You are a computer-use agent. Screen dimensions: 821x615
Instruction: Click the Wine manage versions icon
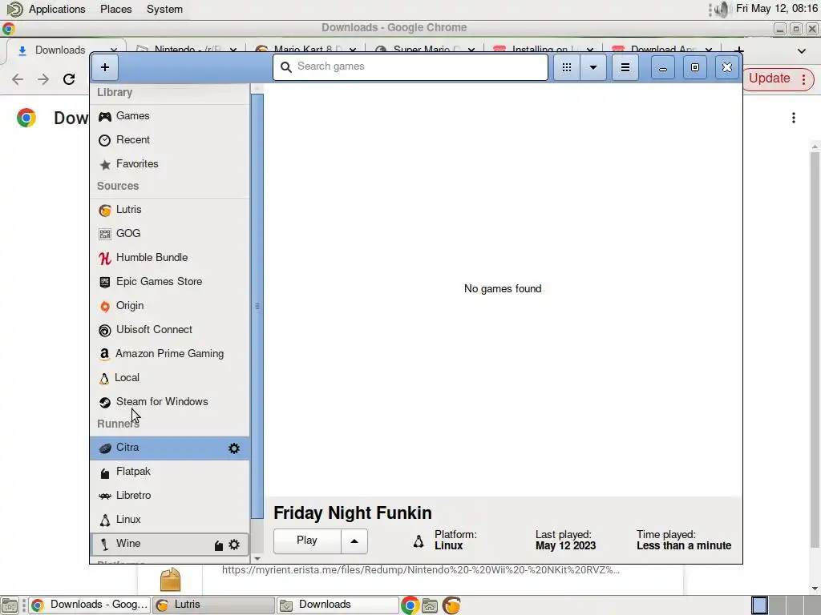218,545
